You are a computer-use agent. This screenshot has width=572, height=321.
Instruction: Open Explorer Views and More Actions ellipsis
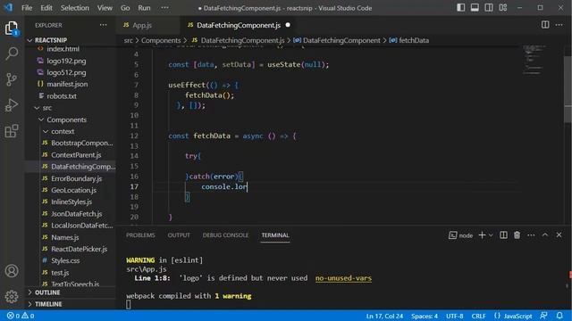pyautogui.click(x=104, y=25)
